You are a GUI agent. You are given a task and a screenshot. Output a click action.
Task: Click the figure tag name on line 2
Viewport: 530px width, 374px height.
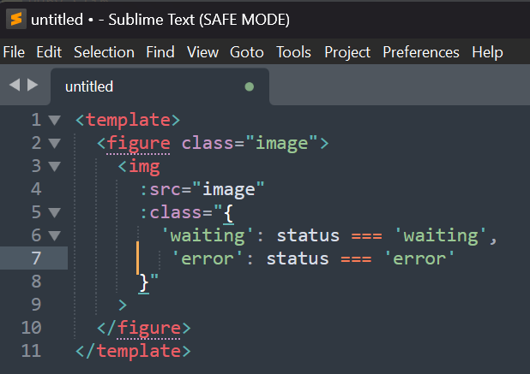138,144
